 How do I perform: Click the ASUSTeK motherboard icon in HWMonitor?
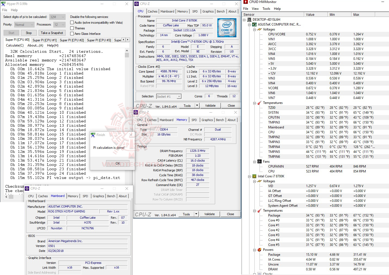tap(254, 24)
